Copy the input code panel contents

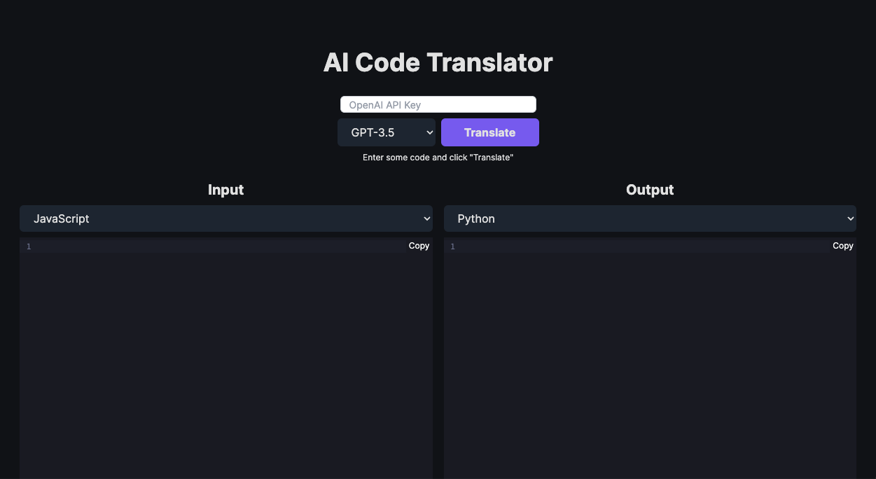click(419, 246)
